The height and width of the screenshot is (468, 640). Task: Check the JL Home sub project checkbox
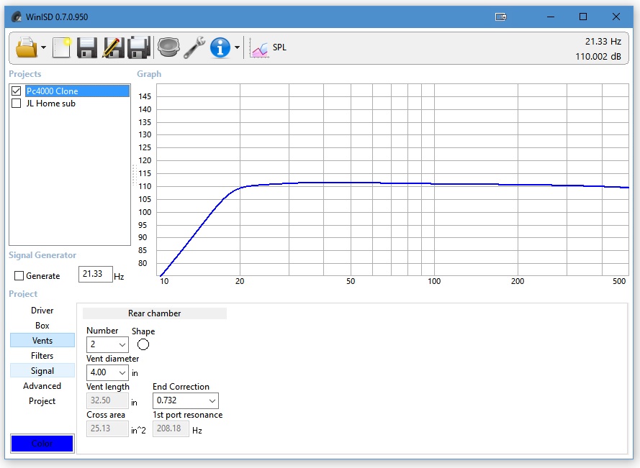coord(17,103)
